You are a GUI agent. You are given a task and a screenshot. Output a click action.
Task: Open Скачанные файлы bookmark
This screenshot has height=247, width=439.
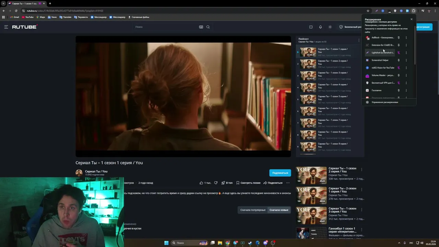point(139,17)
